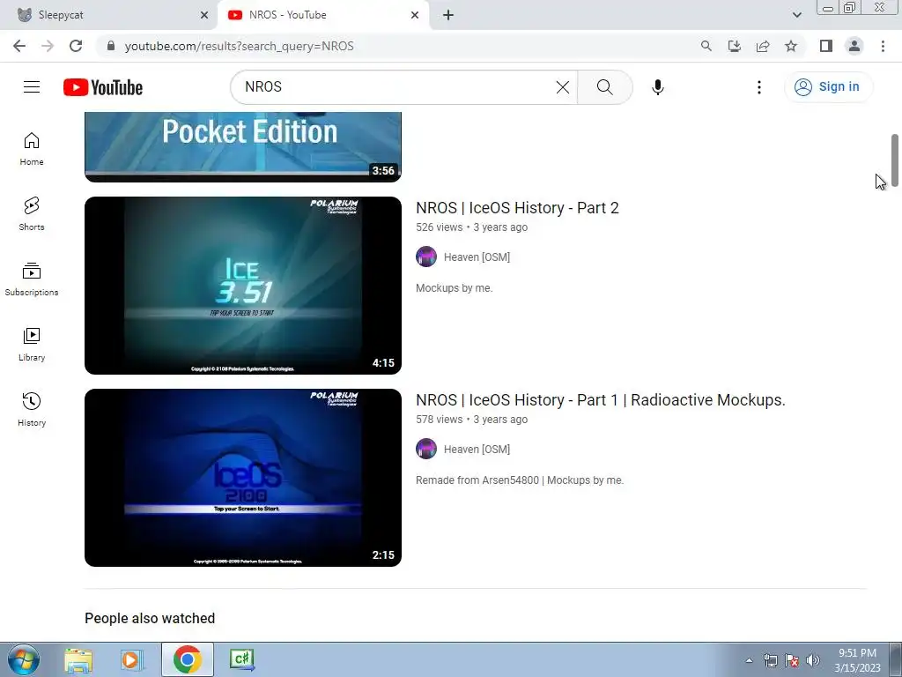Go to YouTube home via the logo
This screenshot has width=902, height=677.
click(103, 87)
